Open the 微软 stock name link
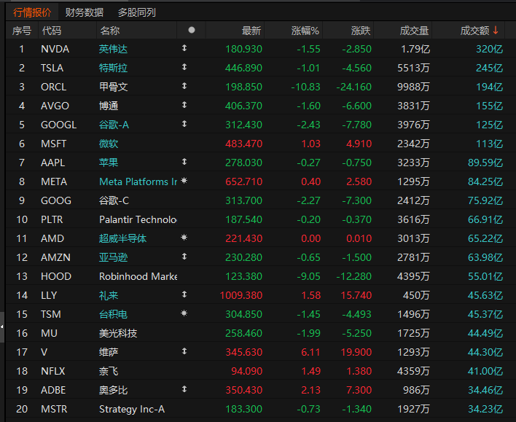This screenshot has width=516, height=422. 109,144
